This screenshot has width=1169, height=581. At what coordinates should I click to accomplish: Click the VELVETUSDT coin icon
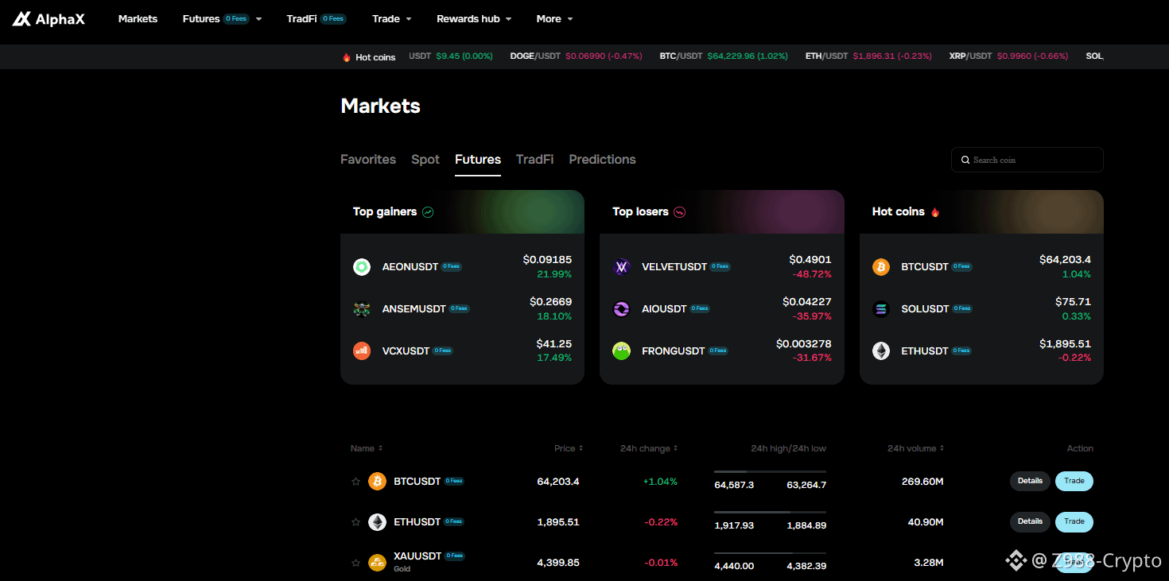622,267
